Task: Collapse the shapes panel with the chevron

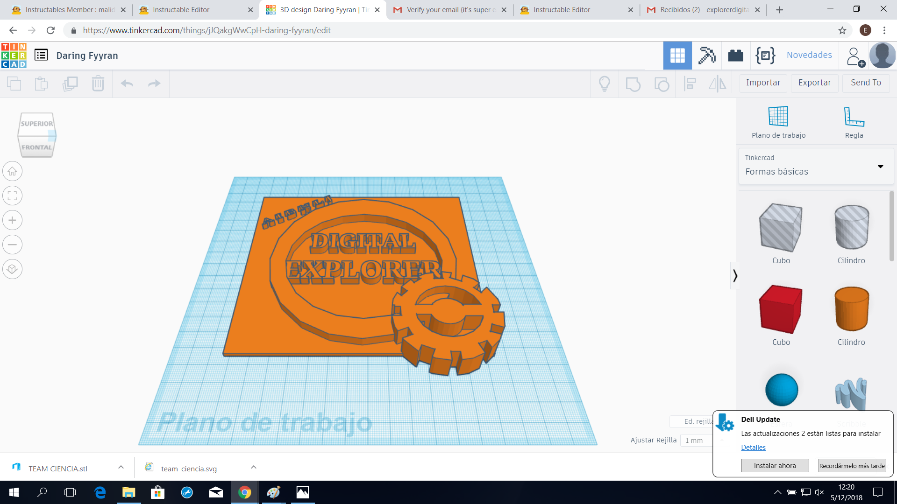Action: [735, 276]
